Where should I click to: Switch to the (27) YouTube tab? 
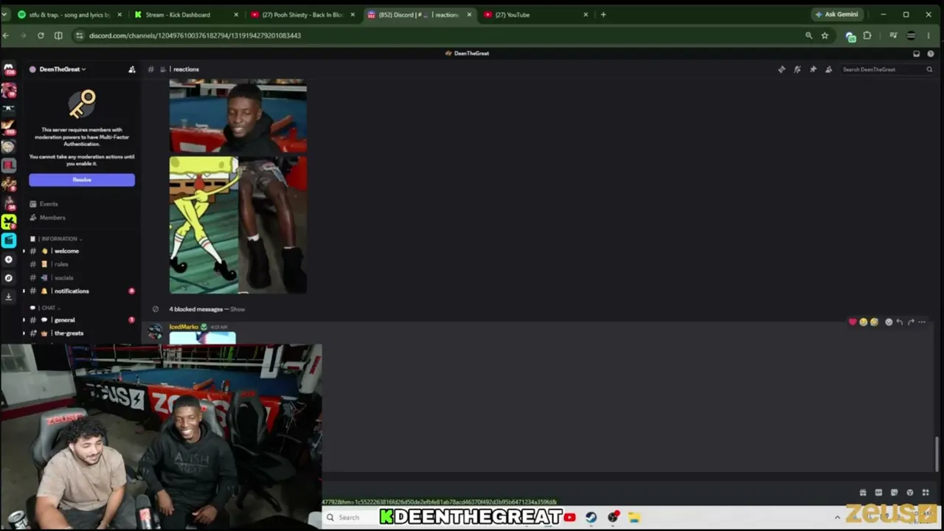[536, 15]
